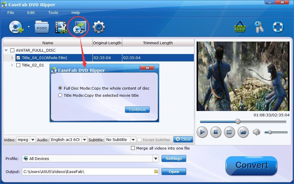Toggle the Forced Subtitles checkbox
Screen dimensions: 294x184
[139, 139]
